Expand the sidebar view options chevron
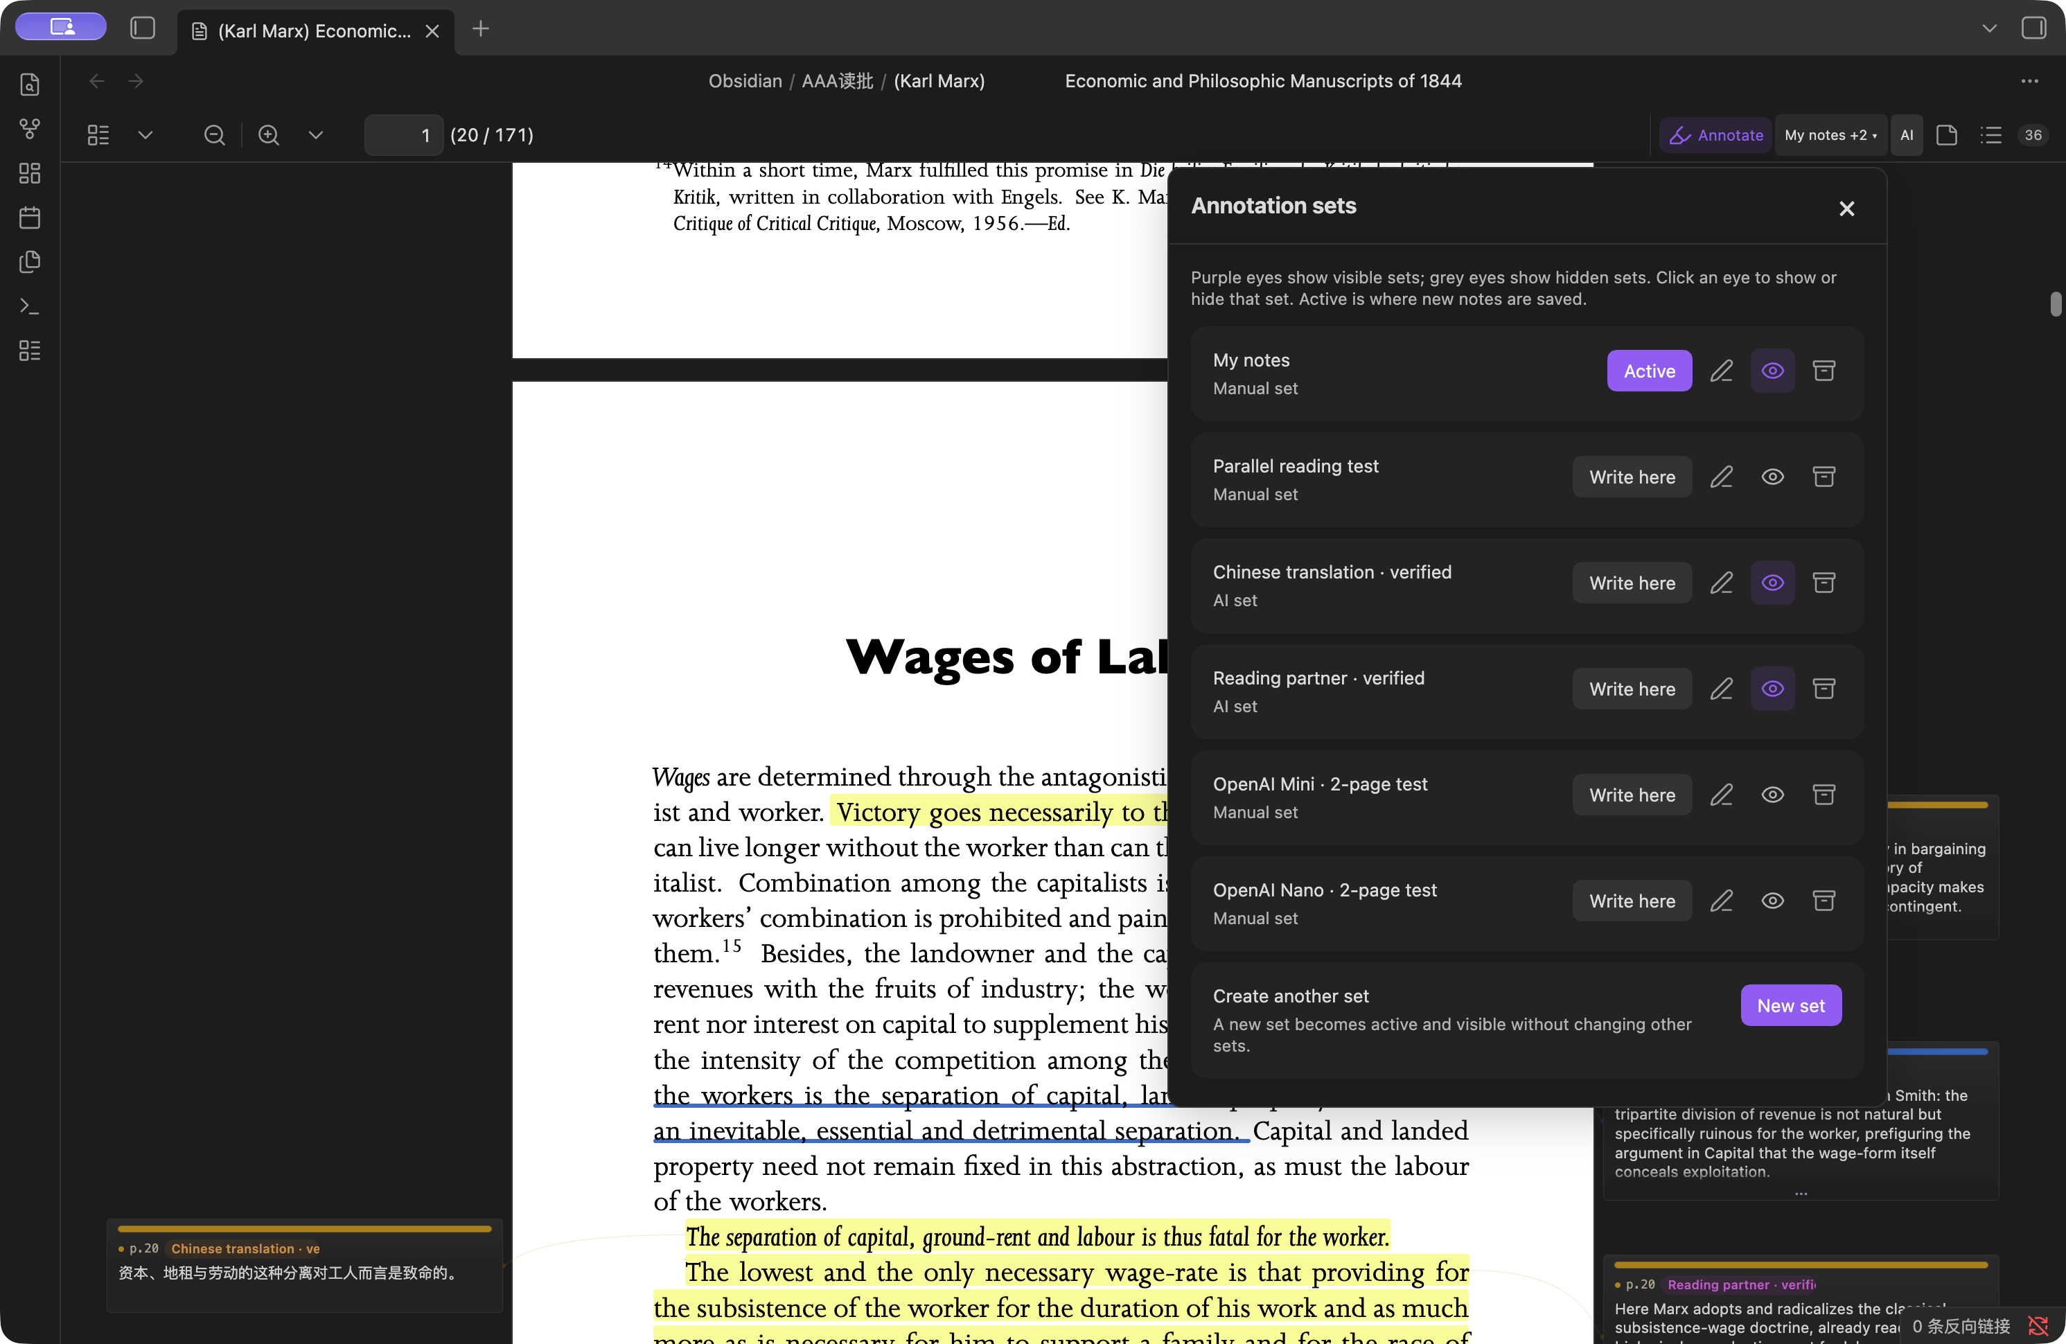Image resolution: width=2066 pixels, height=1344 pixels. click(x=145, y=134)
